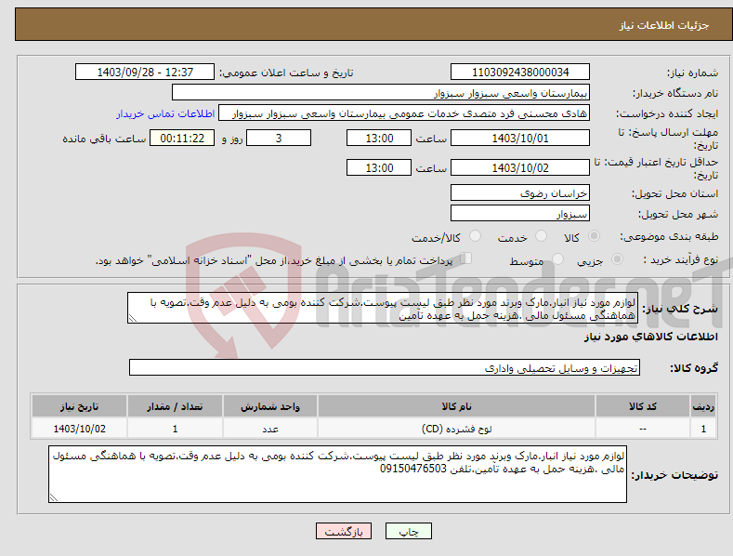Click the شماره نیاز number field

(x=520, y=73)
